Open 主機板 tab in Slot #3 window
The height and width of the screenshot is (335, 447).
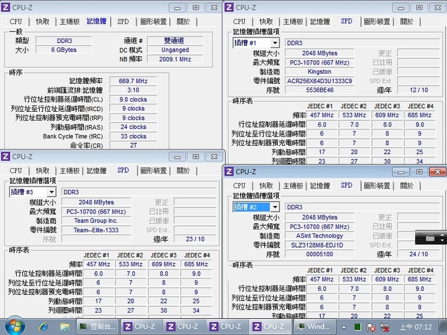[x=70, y=171]
